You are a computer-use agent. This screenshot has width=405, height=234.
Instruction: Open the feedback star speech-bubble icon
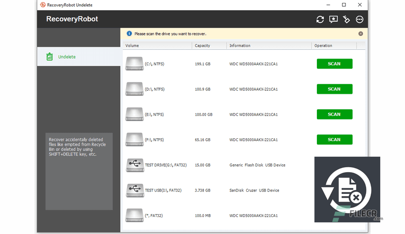pos(333,19)
